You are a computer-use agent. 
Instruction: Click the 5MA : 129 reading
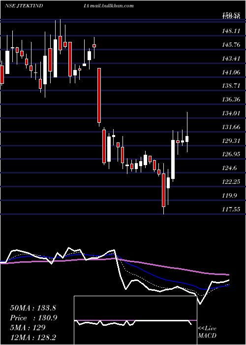click(x=28, y=328)
